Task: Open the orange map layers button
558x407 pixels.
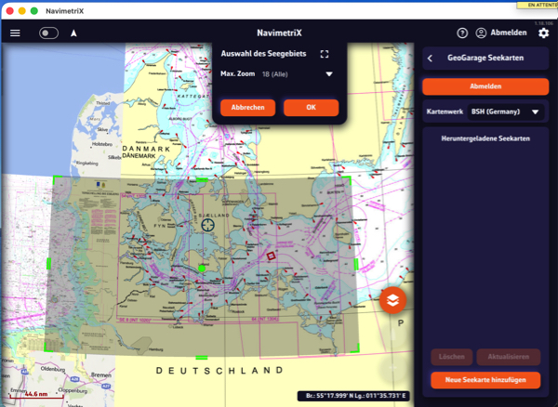Action: (x=392, y=300)
